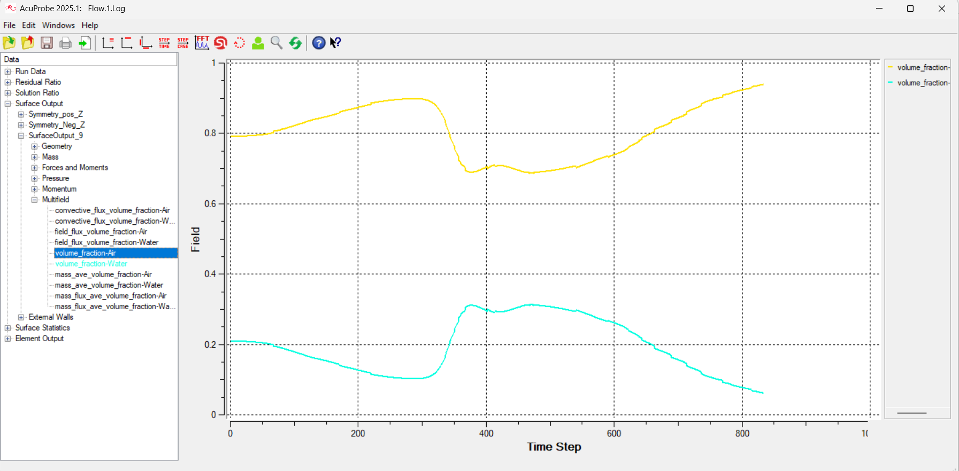Image resolution: width=959 pixels, height=471 pixels.
Task: Click the axes icon with red axis markers
Action: pos(145,43)
